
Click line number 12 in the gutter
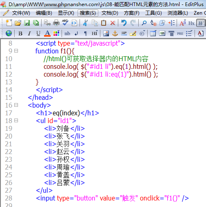point(9,74)
